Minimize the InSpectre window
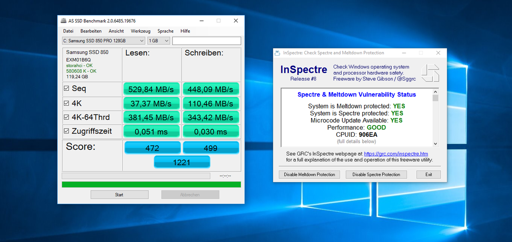The height and width of the screenshot is (242, 512). click(x=403, y=53)
